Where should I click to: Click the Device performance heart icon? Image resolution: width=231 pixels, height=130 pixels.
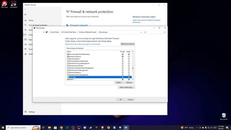[x=26, y=49]
